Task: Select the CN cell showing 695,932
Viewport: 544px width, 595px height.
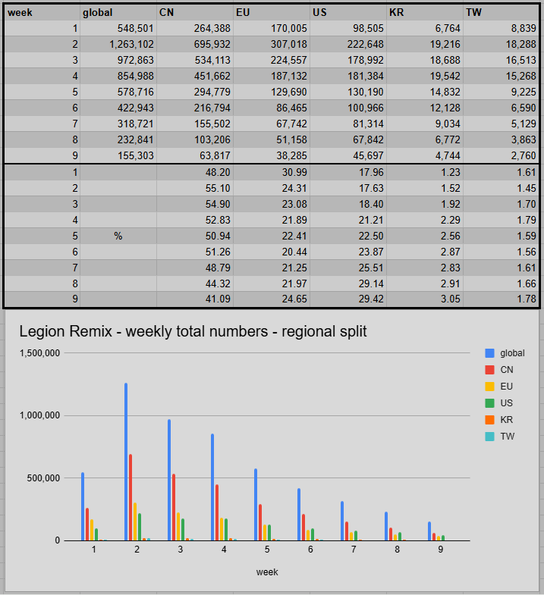Action: click(x=195, y=44)
